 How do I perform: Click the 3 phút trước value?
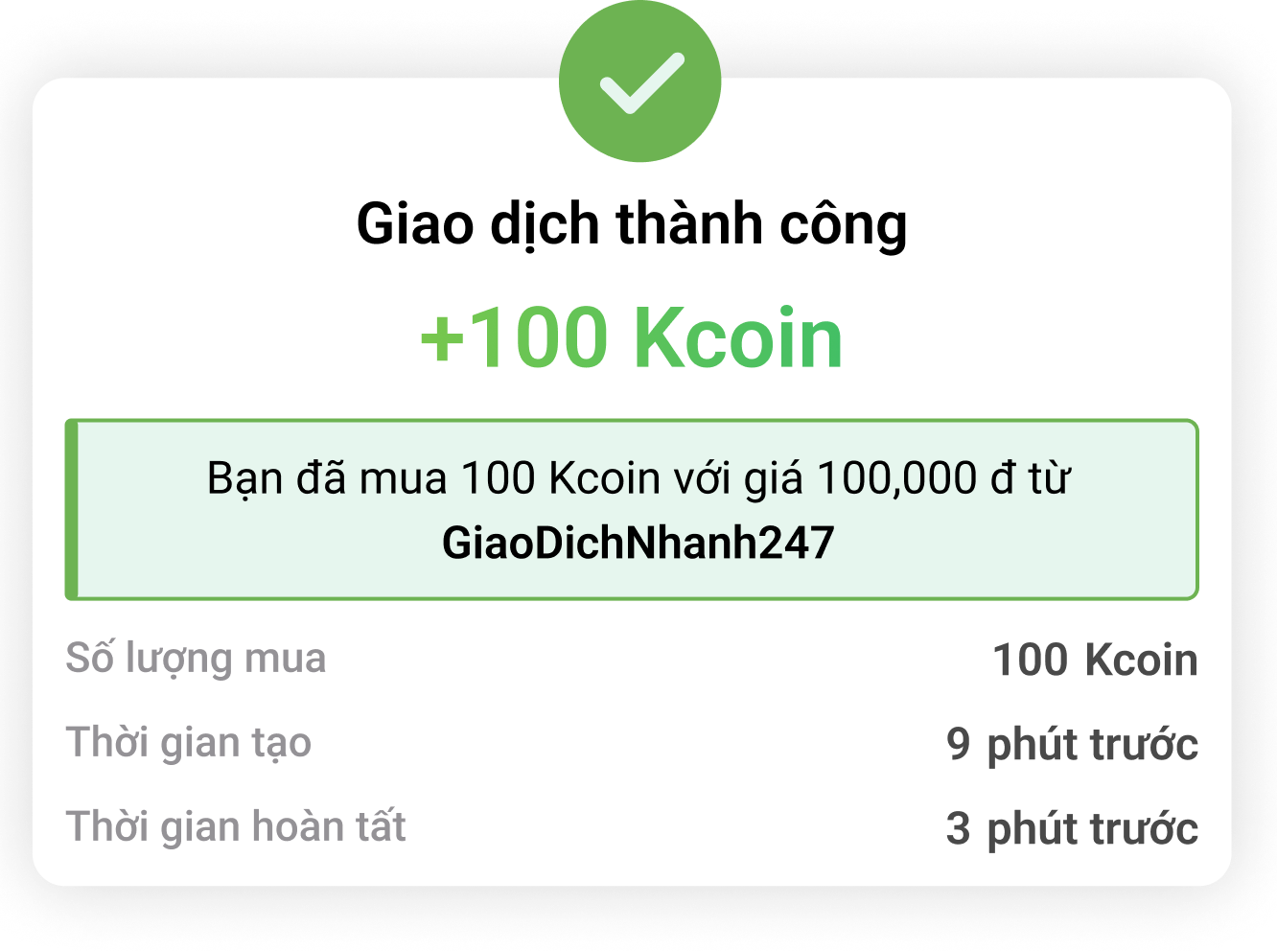click(1072, 828)
